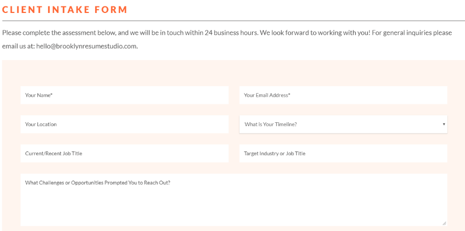The height and width of the screenshot is (231, 465).
Task: Click the Target Industry or Job Title field
Action: click(343, 153)
